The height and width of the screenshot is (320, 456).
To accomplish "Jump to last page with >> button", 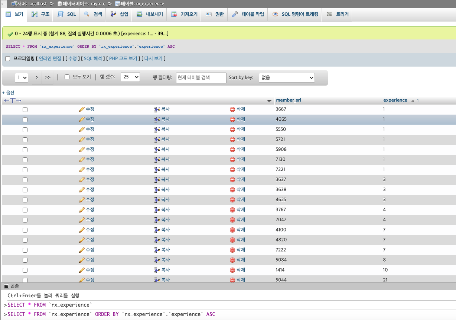I will (48, 77).
